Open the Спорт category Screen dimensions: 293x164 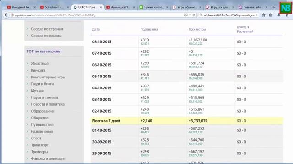(x=36, y=138)
